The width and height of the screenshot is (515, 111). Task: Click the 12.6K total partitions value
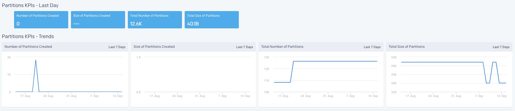[136, 24]
